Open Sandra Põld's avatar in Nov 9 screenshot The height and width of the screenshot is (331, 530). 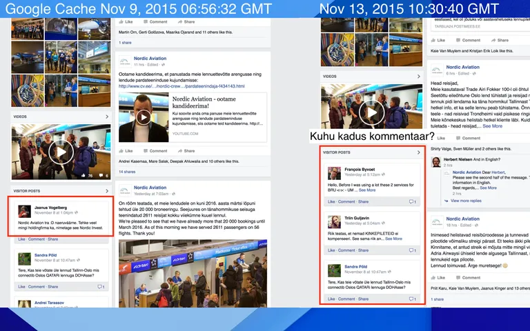point(24,259)
